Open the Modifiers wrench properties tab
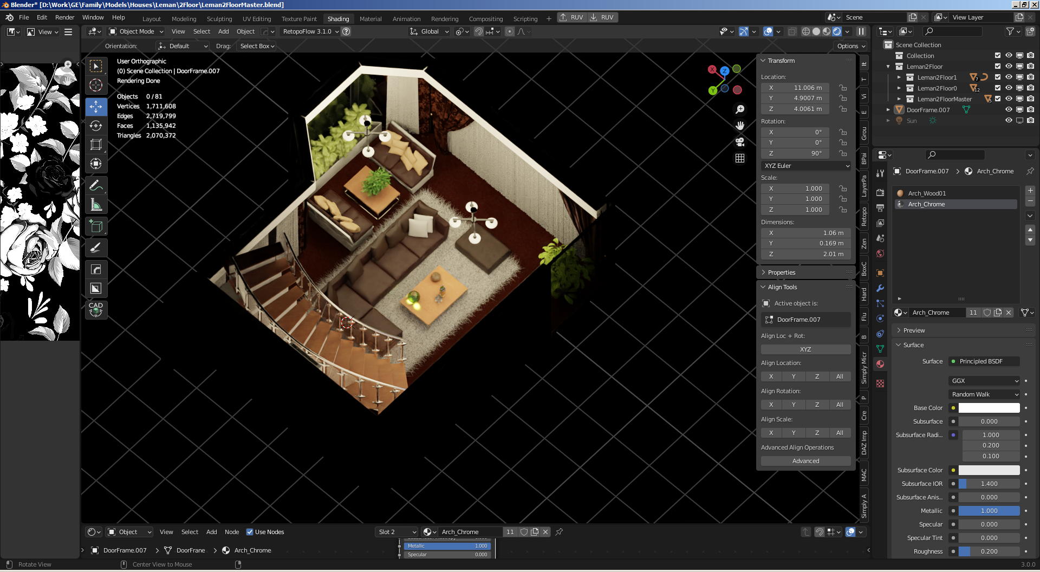 tap(880, 288)
